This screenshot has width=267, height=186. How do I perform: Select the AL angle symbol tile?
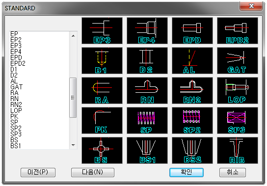tap(192, 60)
